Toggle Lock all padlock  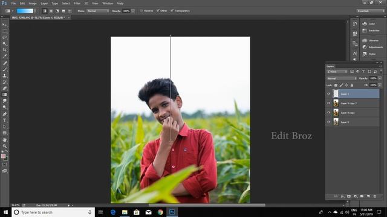pyautogui.click(x=352, y=85)
